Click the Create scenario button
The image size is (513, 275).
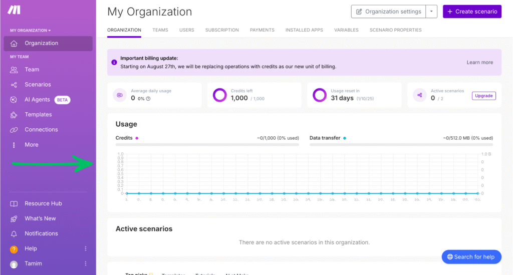(x=472, y=12)
